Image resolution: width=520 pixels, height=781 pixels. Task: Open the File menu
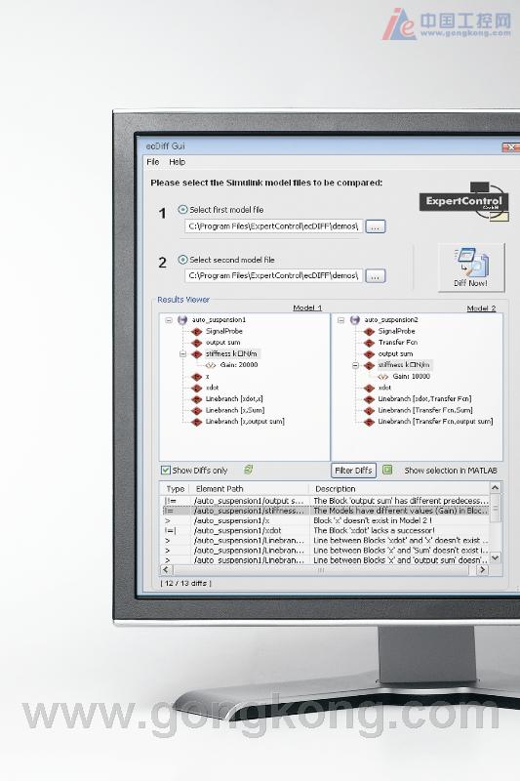[153, 162]
